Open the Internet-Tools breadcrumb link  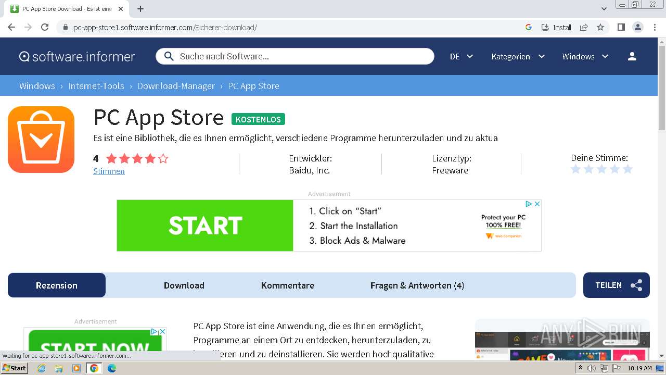click(x=96, y=86)
